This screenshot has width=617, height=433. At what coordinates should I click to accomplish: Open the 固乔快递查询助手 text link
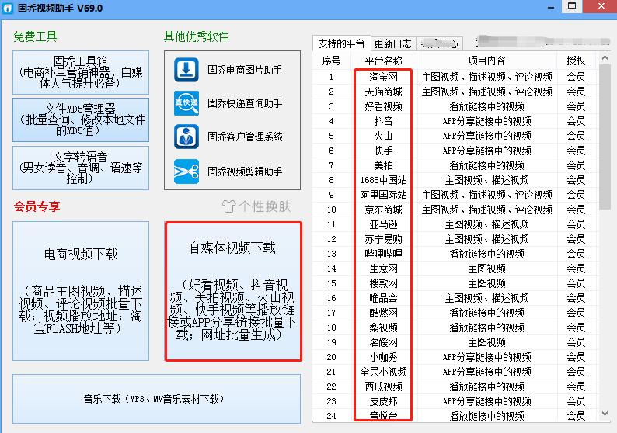click(x=245, y=103)
